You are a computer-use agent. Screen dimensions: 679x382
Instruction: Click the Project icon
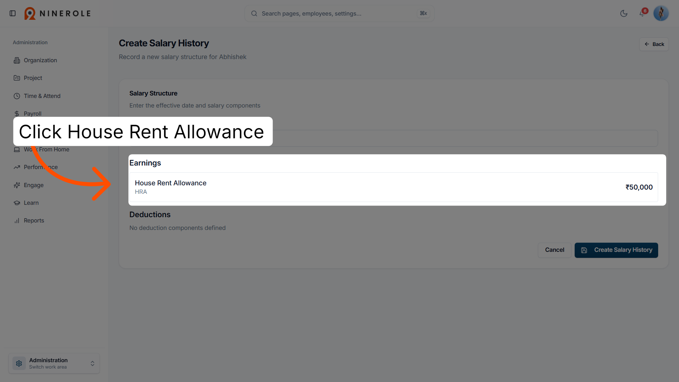point(17,78)
